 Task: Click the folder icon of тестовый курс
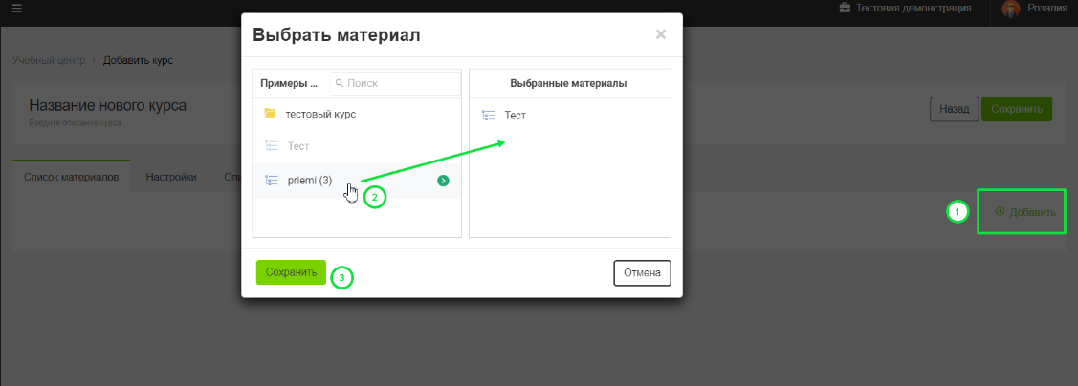pyautogui.click(x=270, y=114)
